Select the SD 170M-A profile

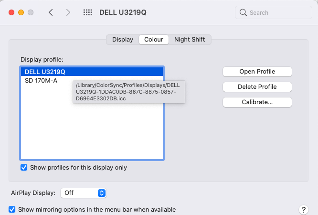41,81
